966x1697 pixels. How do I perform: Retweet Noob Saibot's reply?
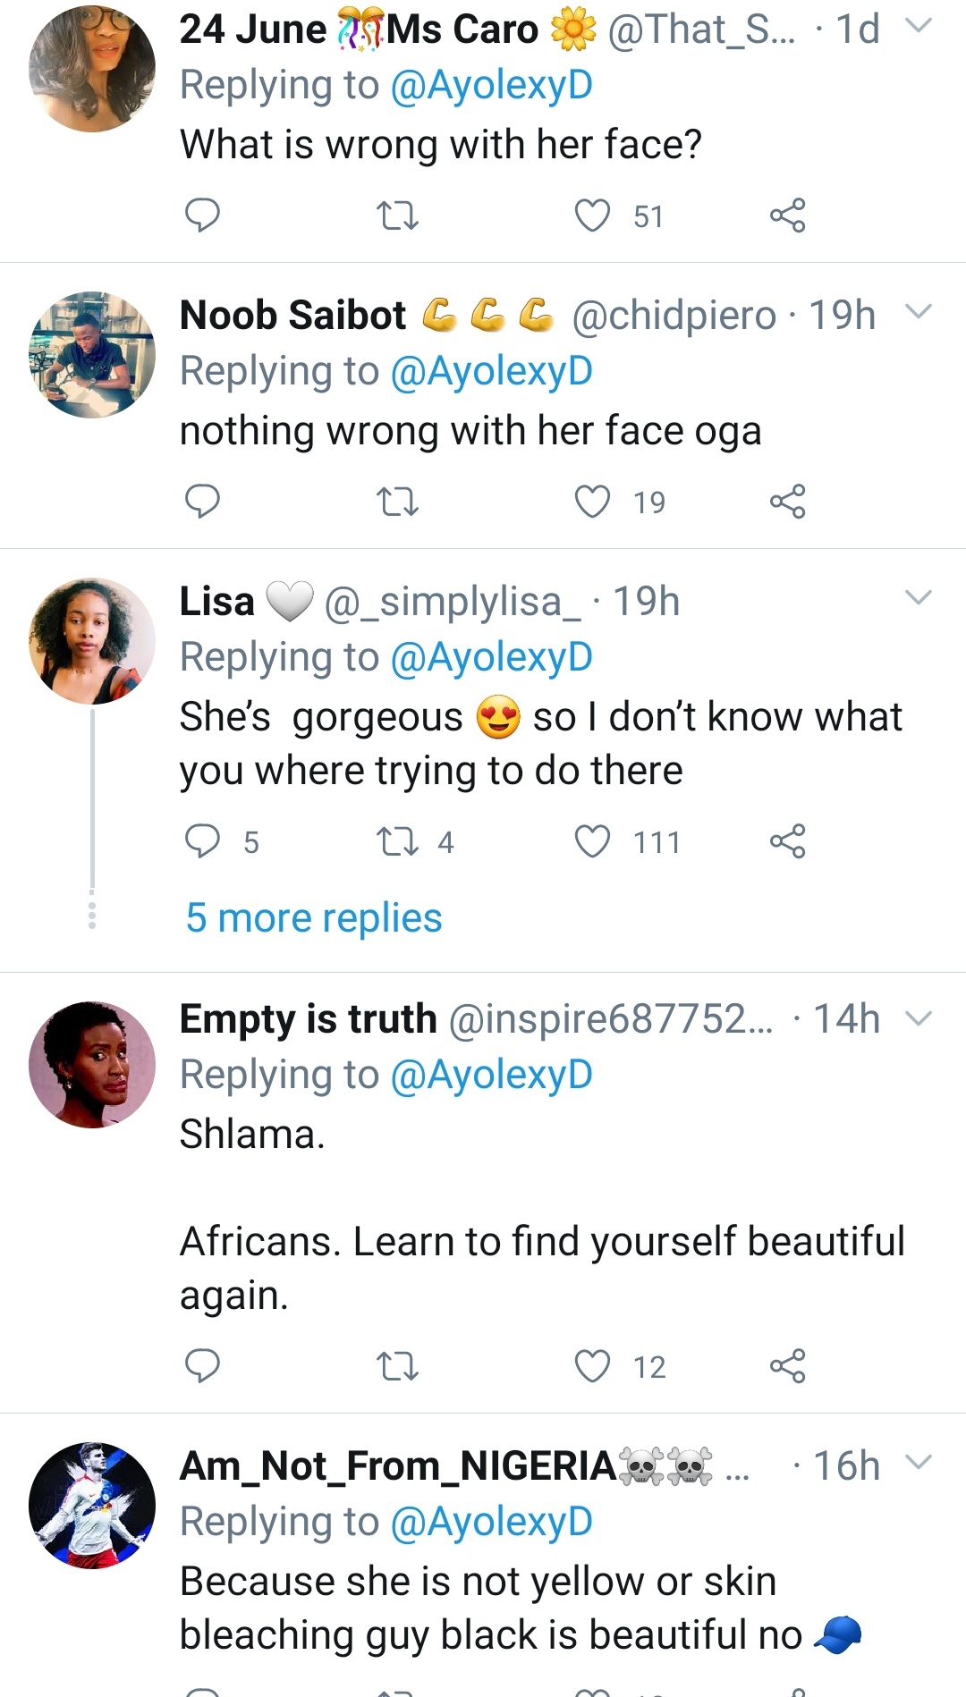click(x=397, y=502)
